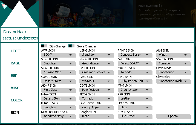Open the AWP SKIN dropdown showing BOOM
This screenshot has width=196, height=125.
coord(58,55)
